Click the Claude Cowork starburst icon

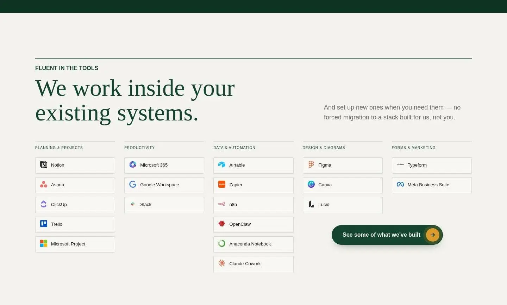(222, 263)
